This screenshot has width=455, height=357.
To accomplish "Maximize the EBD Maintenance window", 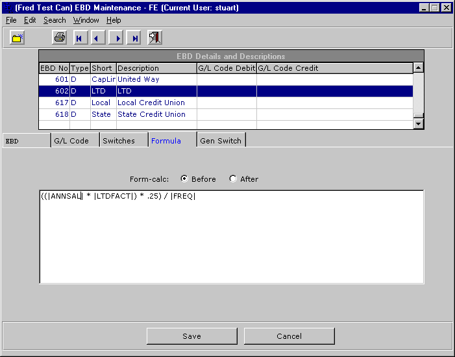I will pyautogui.click(x=434, y=8).
